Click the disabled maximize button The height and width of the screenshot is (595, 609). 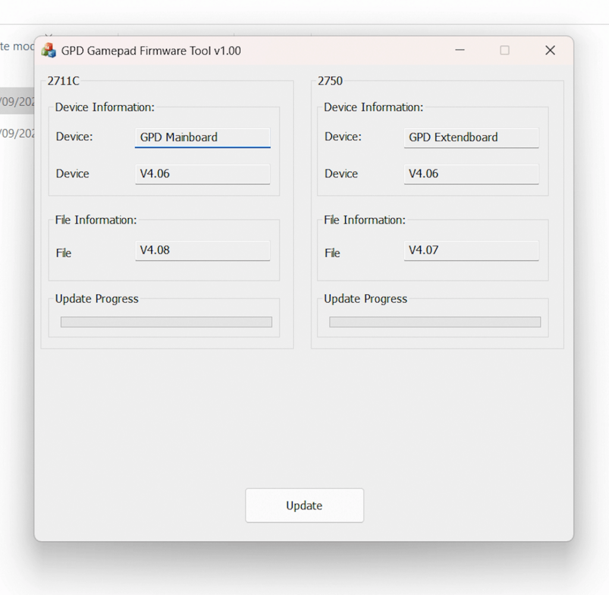504,50
